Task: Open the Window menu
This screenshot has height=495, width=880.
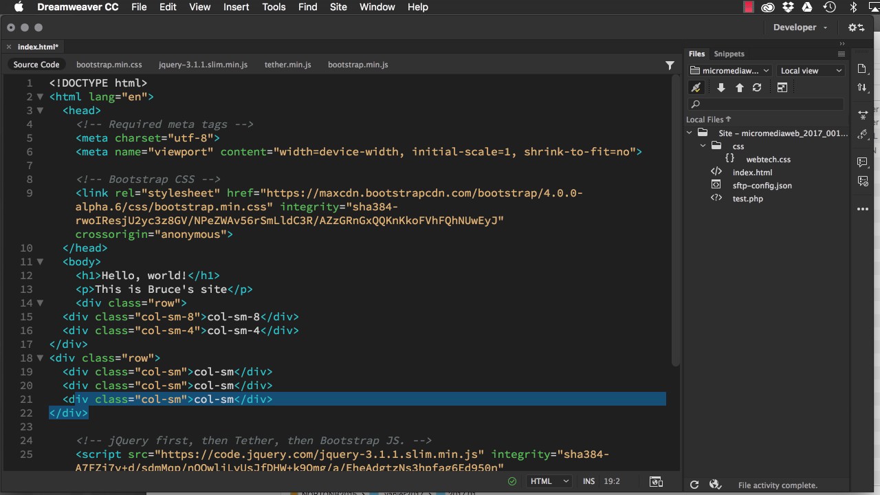Action: click(377, 7)
